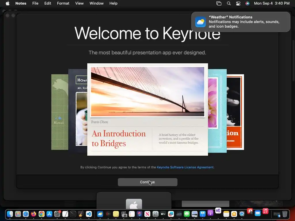Click the Keynote icon in the Dock
Screen dimensions: 295x221
203,214
